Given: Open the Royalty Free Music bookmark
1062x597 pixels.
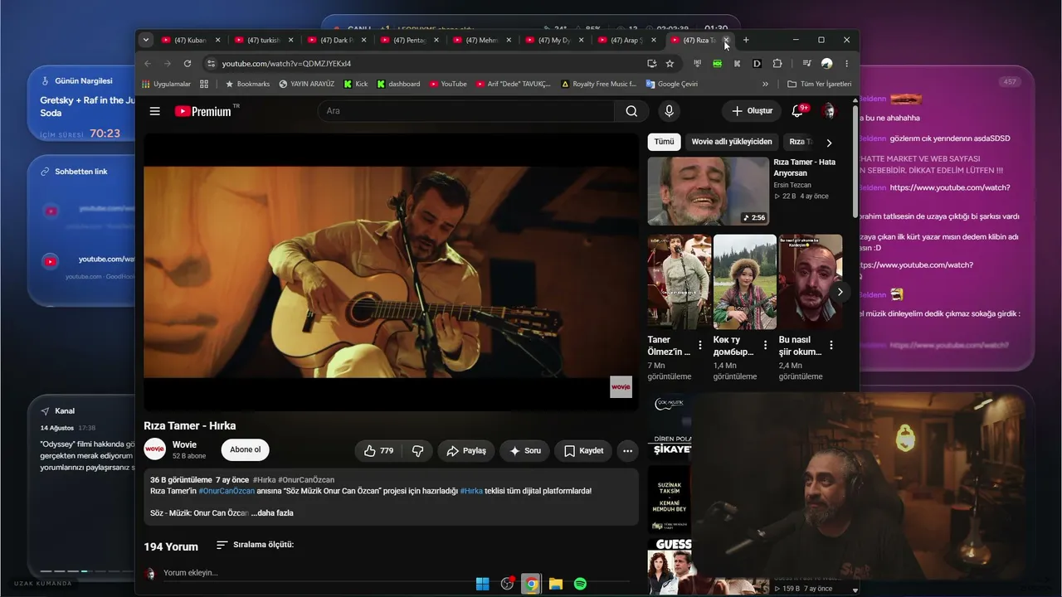Looking at the screenshot, I should pyautogui.click(x=599, y=84).
